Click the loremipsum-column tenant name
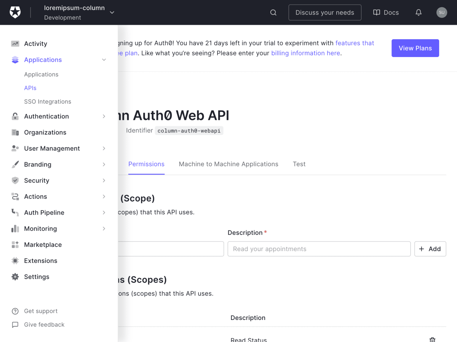457x342 pixels. click(x=74, y=8)
